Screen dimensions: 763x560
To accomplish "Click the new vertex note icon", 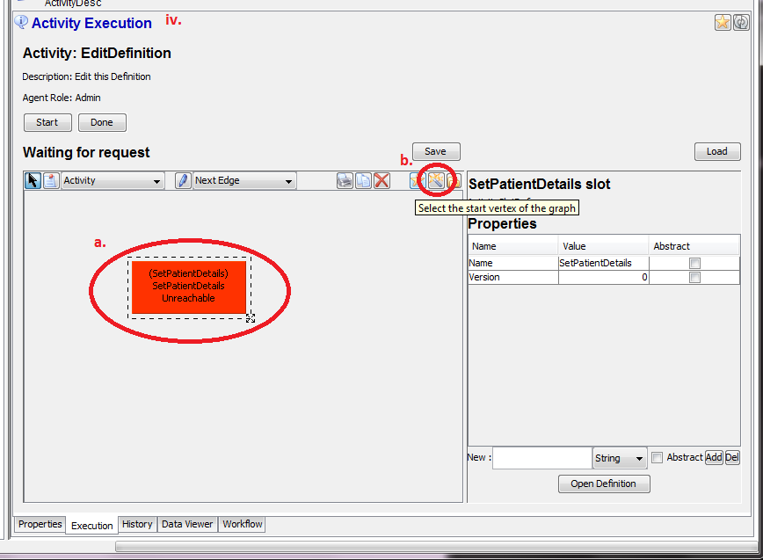I will pos(51,180).
